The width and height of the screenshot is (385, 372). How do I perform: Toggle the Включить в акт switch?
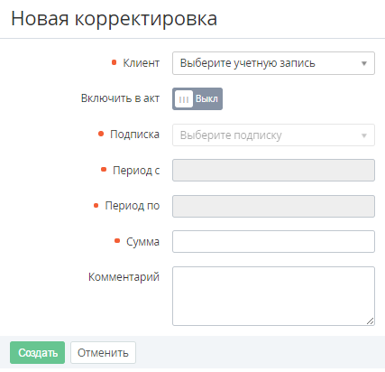point(197,99)
